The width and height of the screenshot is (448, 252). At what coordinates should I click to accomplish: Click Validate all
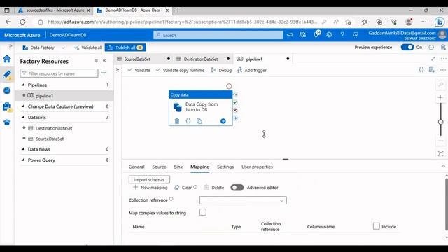pyautogui.click(x=88, y=48)
